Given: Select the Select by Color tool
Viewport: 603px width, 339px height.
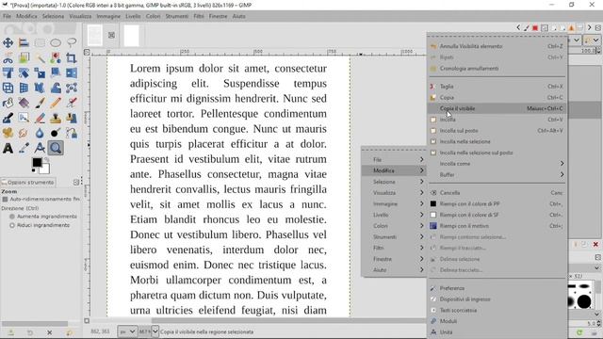Looking at the screenshot, I should (x=56, y=58).
